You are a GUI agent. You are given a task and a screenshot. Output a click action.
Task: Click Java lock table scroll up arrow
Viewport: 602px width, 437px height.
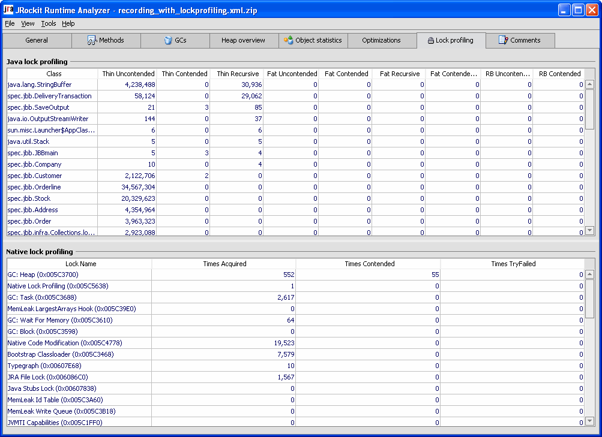[x=590, y=84]
